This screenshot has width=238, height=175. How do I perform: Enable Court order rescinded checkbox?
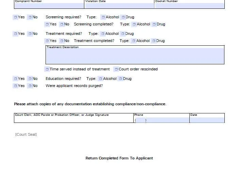pos(116,69)
